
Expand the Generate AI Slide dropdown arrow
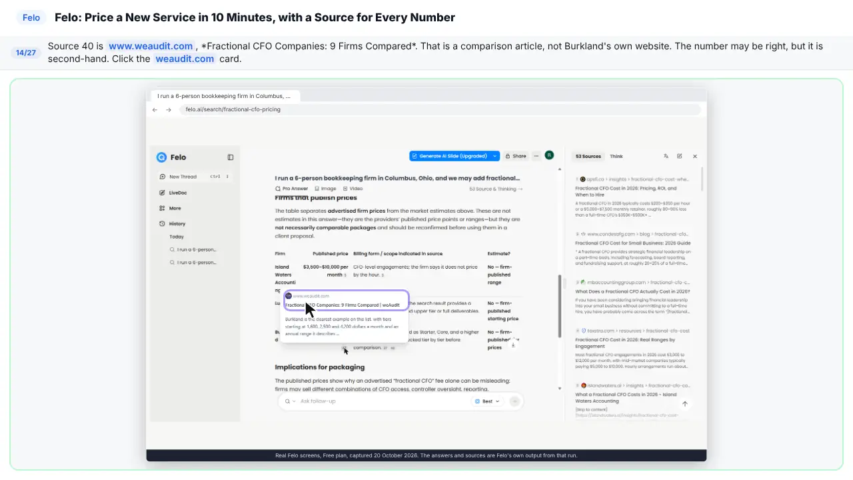click(495, 156)
